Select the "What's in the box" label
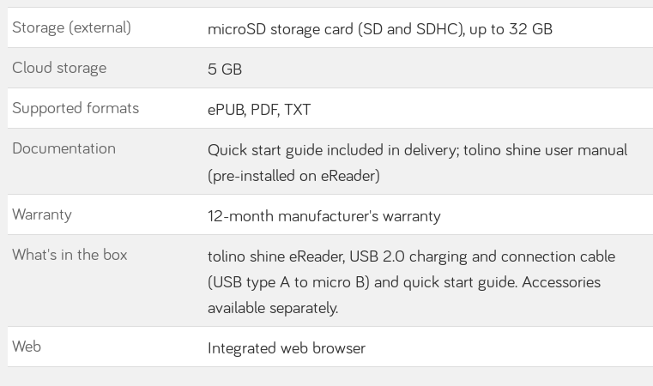 coord(70,255)
